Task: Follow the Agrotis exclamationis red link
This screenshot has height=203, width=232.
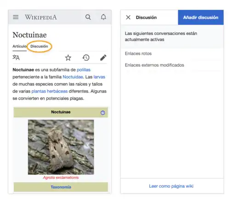Action: pos(61,178)
